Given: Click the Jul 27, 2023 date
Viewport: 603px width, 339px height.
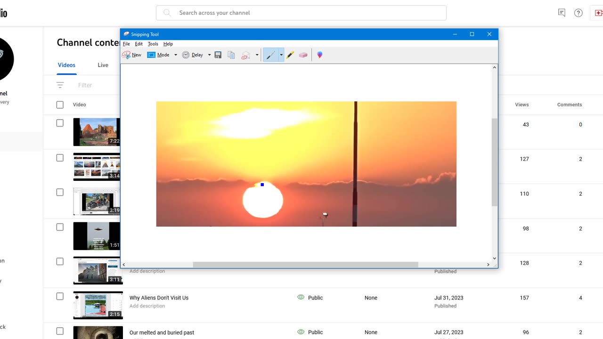Looking at the screenshot, I should pyautogui.click(x=449, y=332).
